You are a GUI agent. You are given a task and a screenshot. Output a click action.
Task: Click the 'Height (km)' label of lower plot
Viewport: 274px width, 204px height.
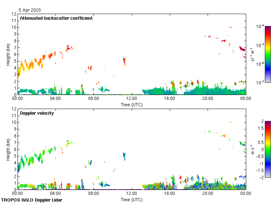(x=8, y=149)
